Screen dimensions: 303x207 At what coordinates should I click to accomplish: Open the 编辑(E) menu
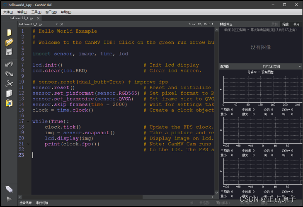(x=22, y=12)
